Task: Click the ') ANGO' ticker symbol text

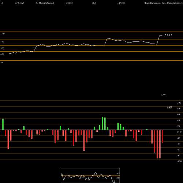Action: pyautogui.click(x=121, y=3)
